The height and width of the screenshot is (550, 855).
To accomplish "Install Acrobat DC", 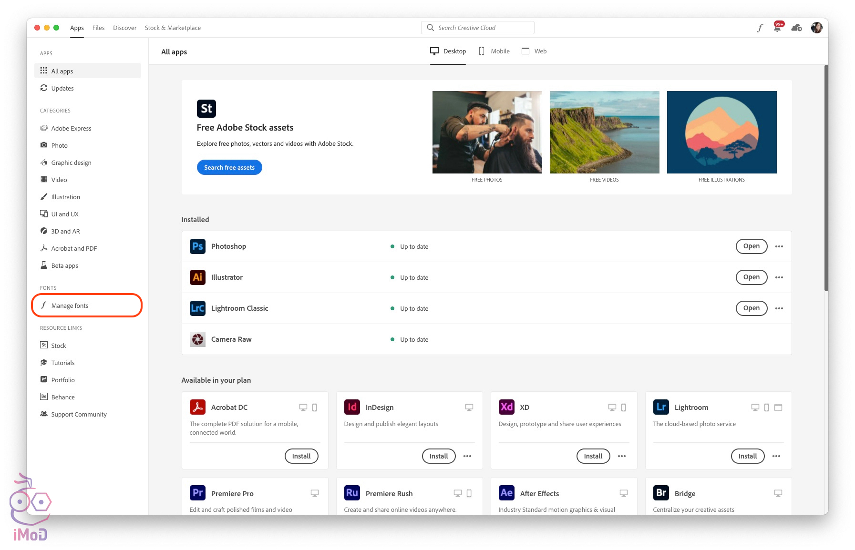I will point(301,456).
